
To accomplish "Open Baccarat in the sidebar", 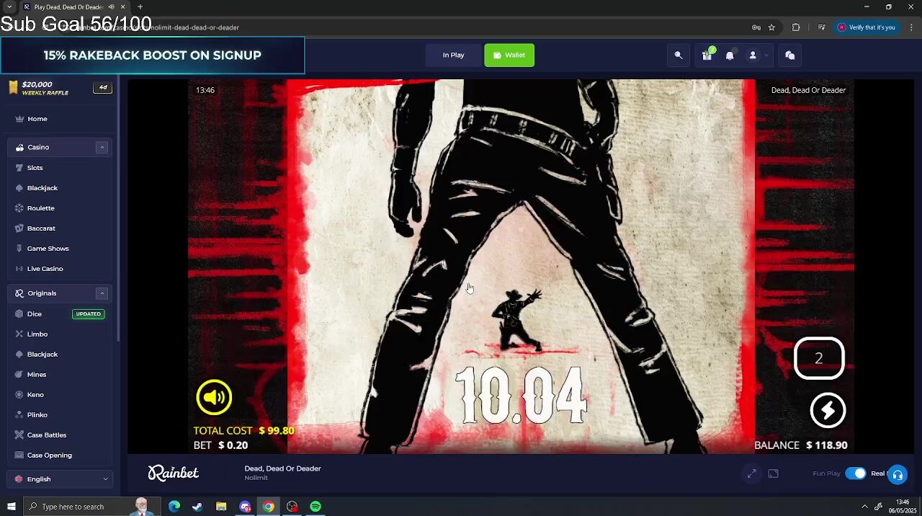I will pyautogui.click(x=41, y=228).
